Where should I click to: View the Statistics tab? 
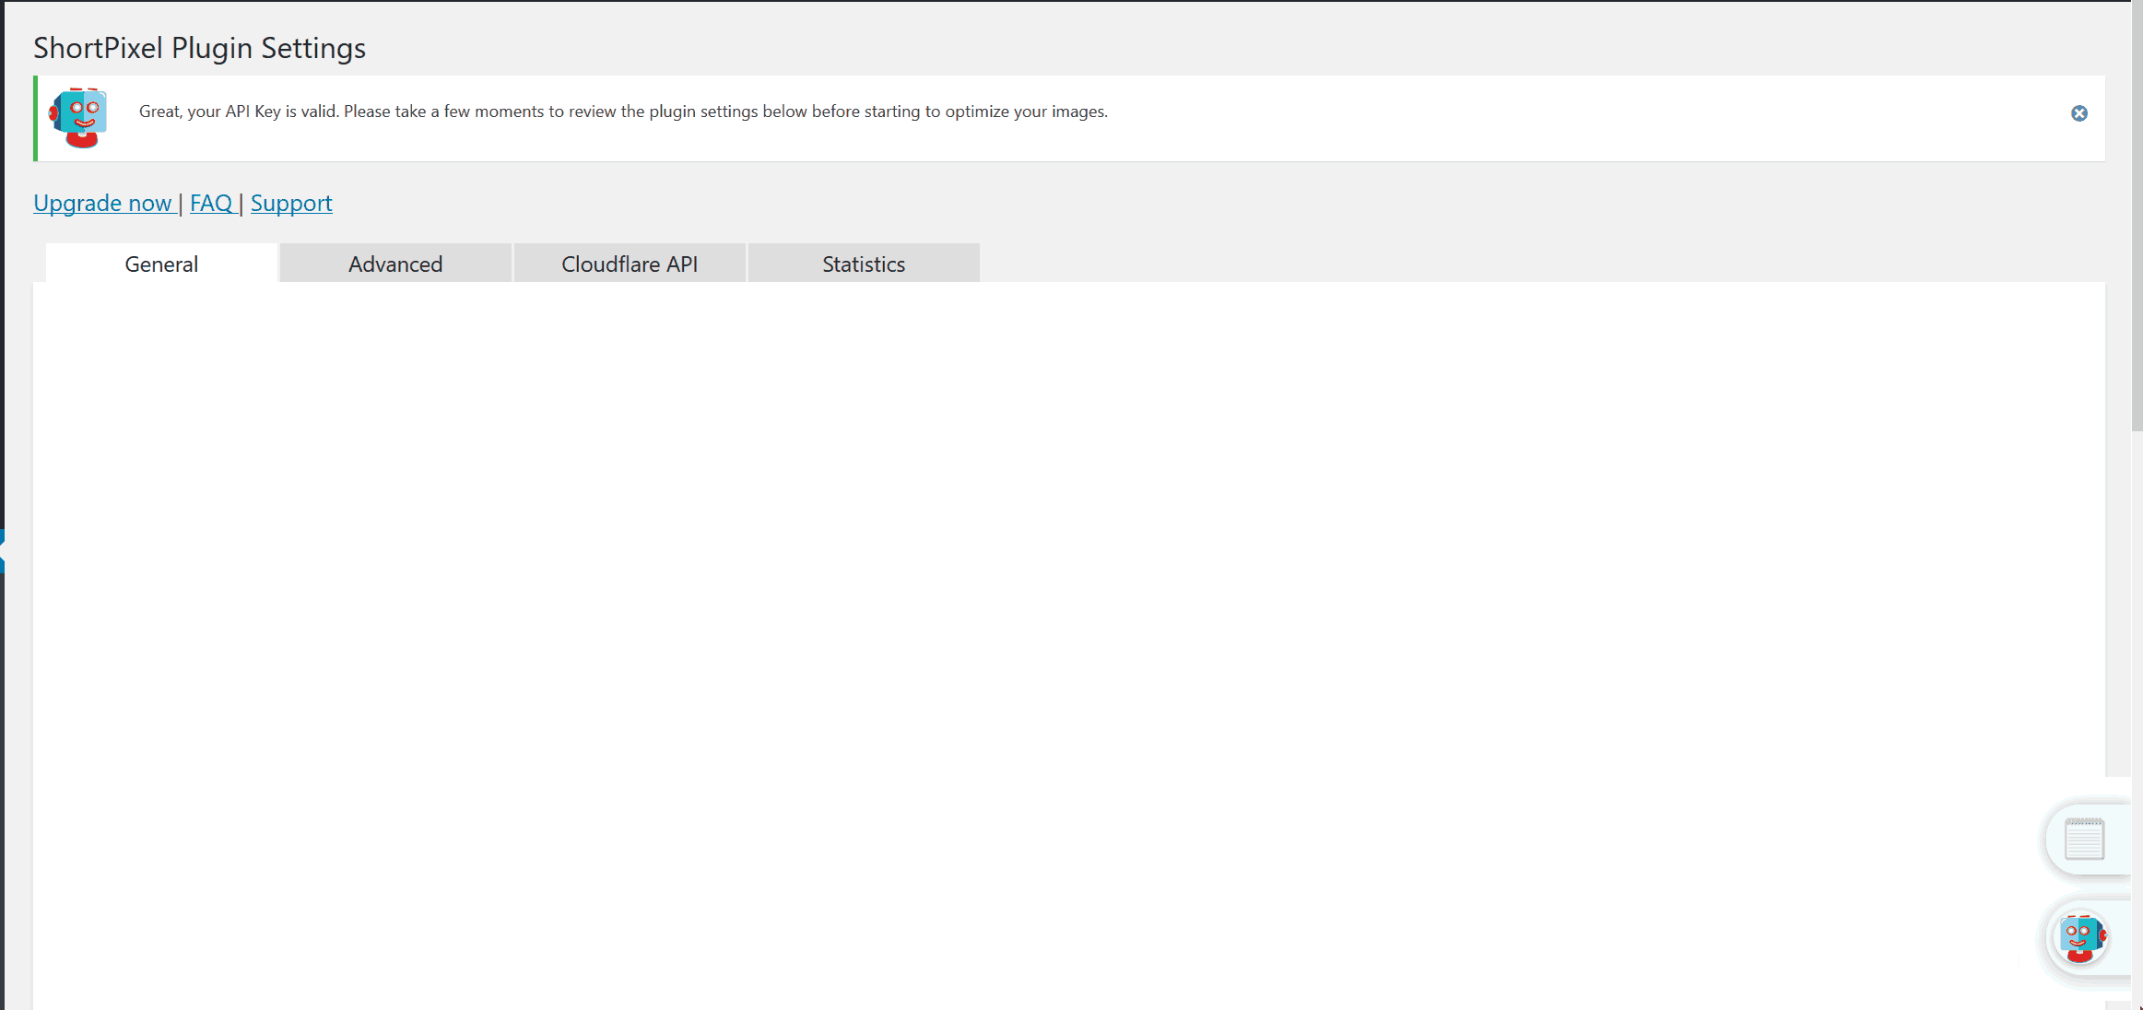coord(864,264)
